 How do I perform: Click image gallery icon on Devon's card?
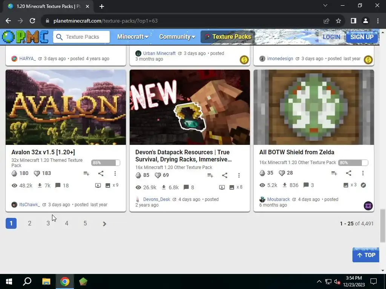coord(232,187)
